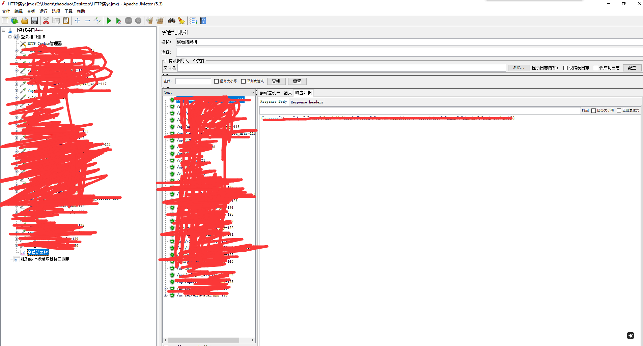Click the Clear All double-broom icon

click(x=160, y=21)
